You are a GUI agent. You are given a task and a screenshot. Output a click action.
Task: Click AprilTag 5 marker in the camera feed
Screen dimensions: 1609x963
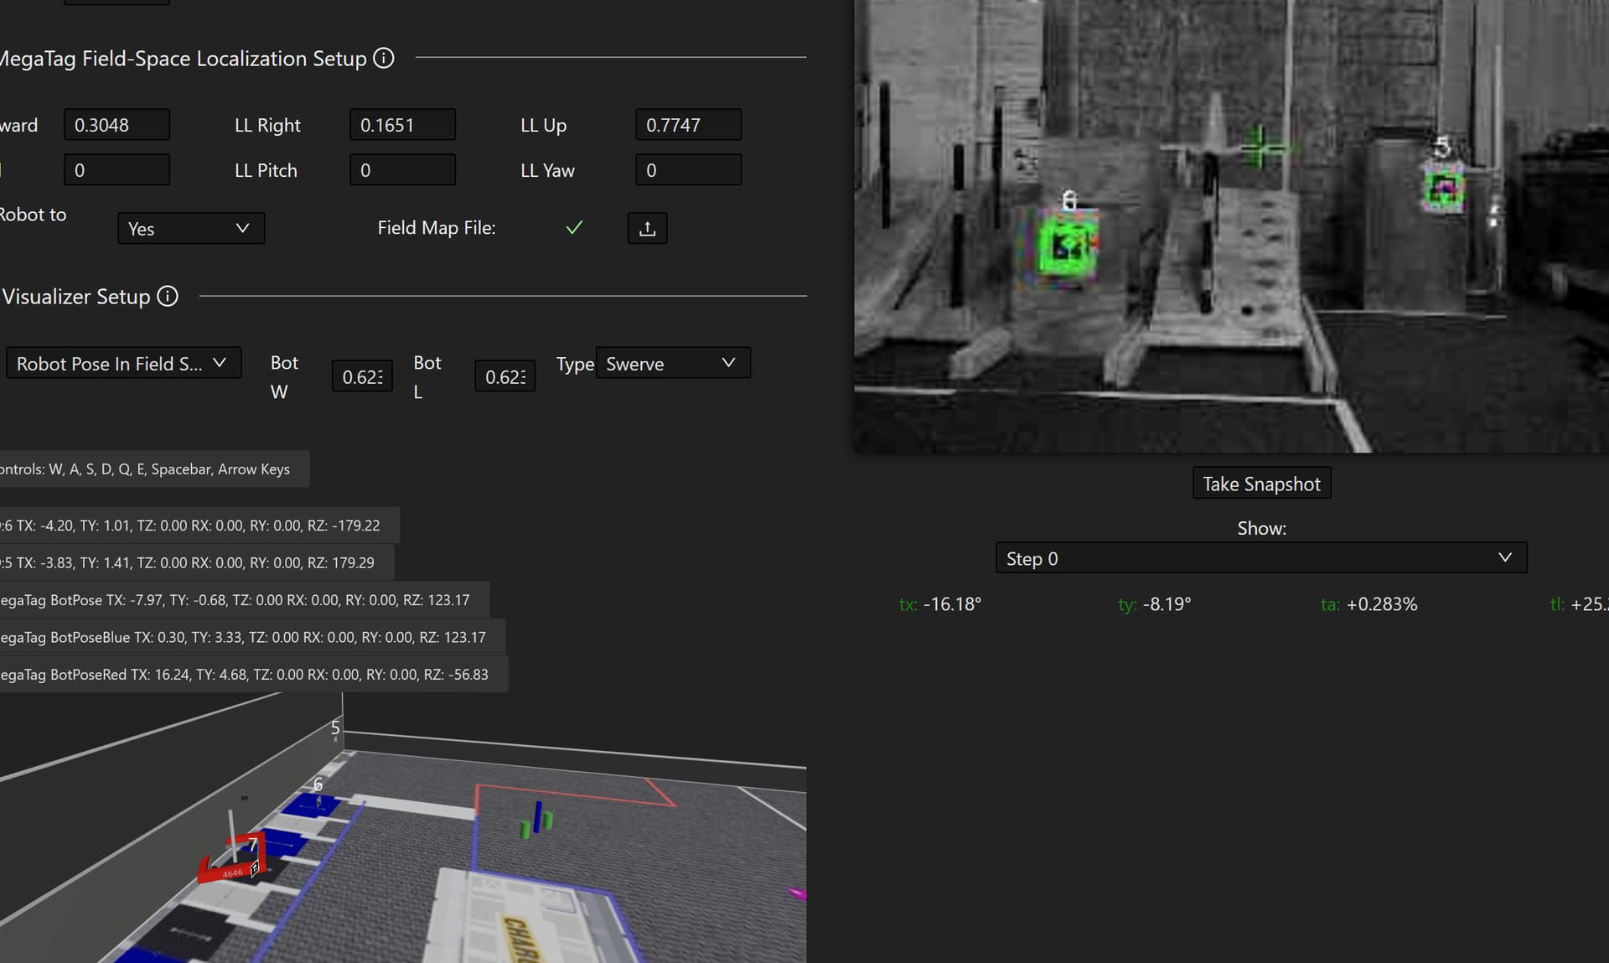(1444, 189)
